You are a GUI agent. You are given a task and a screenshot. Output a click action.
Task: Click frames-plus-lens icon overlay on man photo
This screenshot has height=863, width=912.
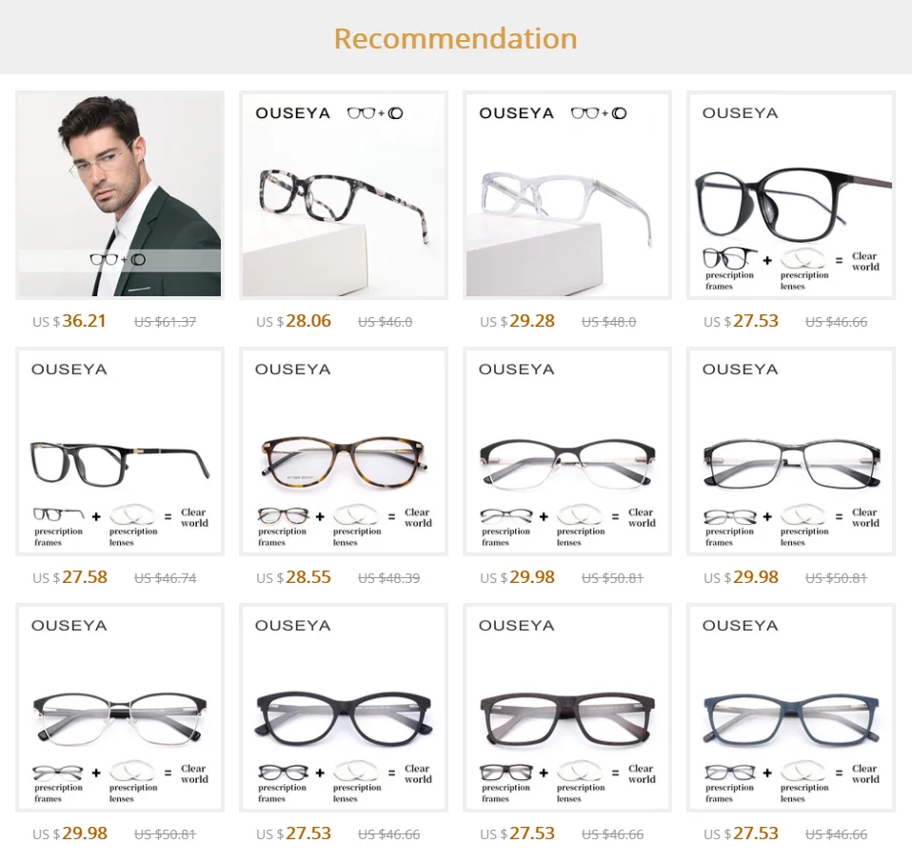118,259
